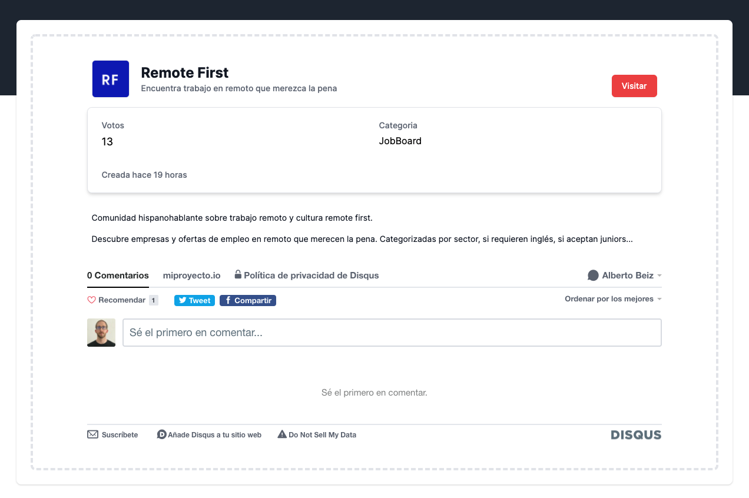
Task: Share via the Tweet button
Action: coord(194,300)
